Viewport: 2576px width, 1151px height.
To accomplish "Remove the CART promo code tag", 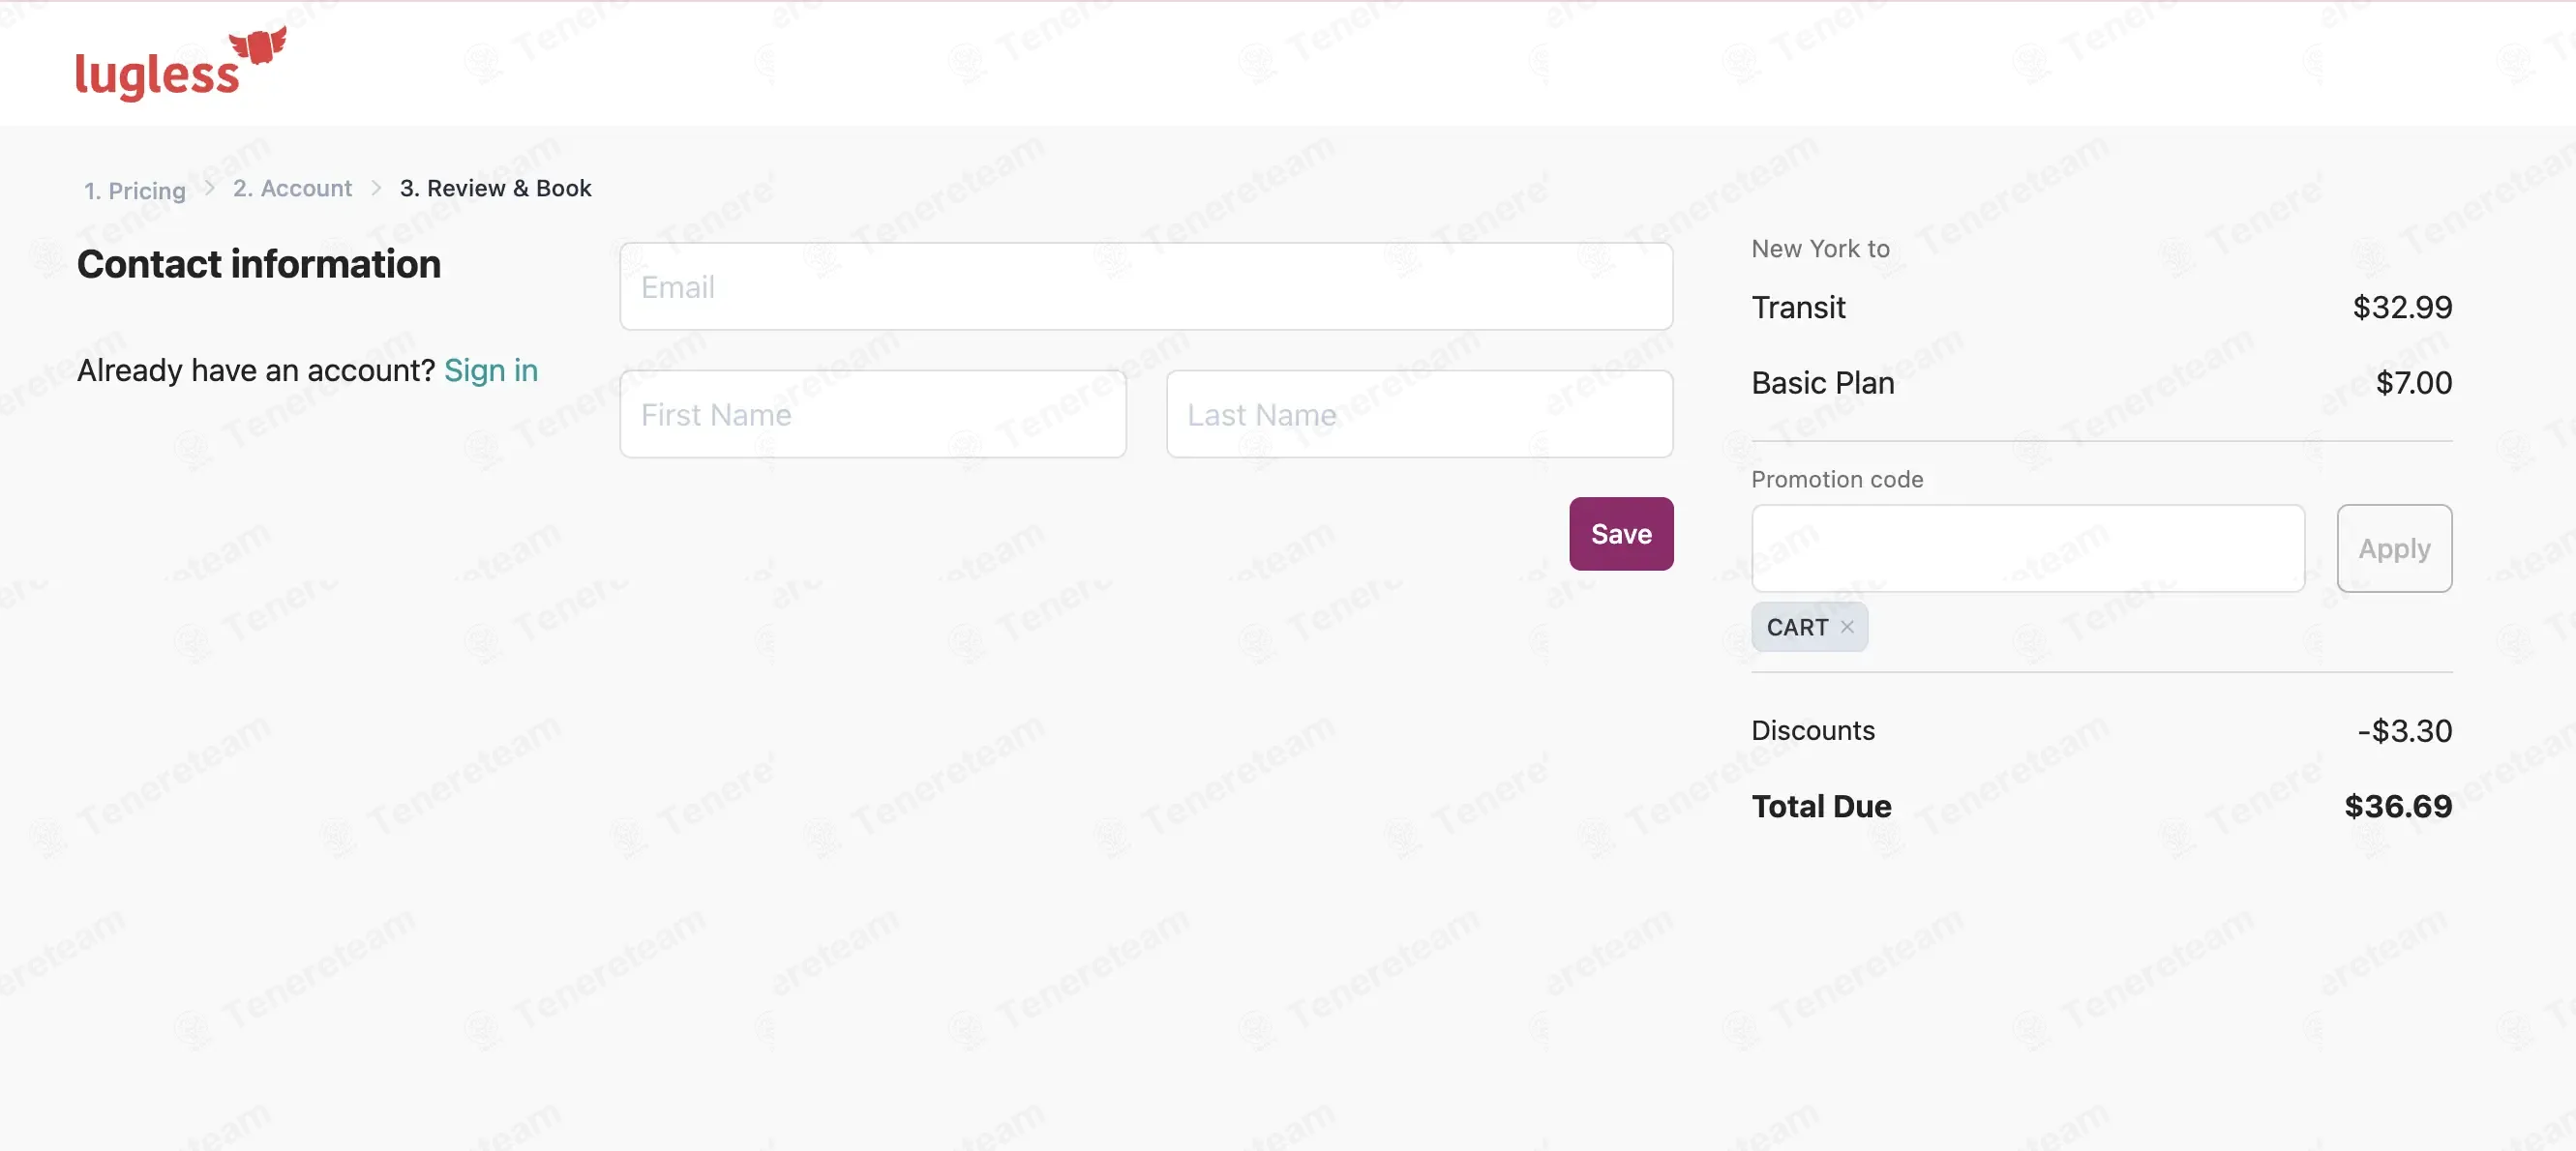I will [x=1847, y=627].
